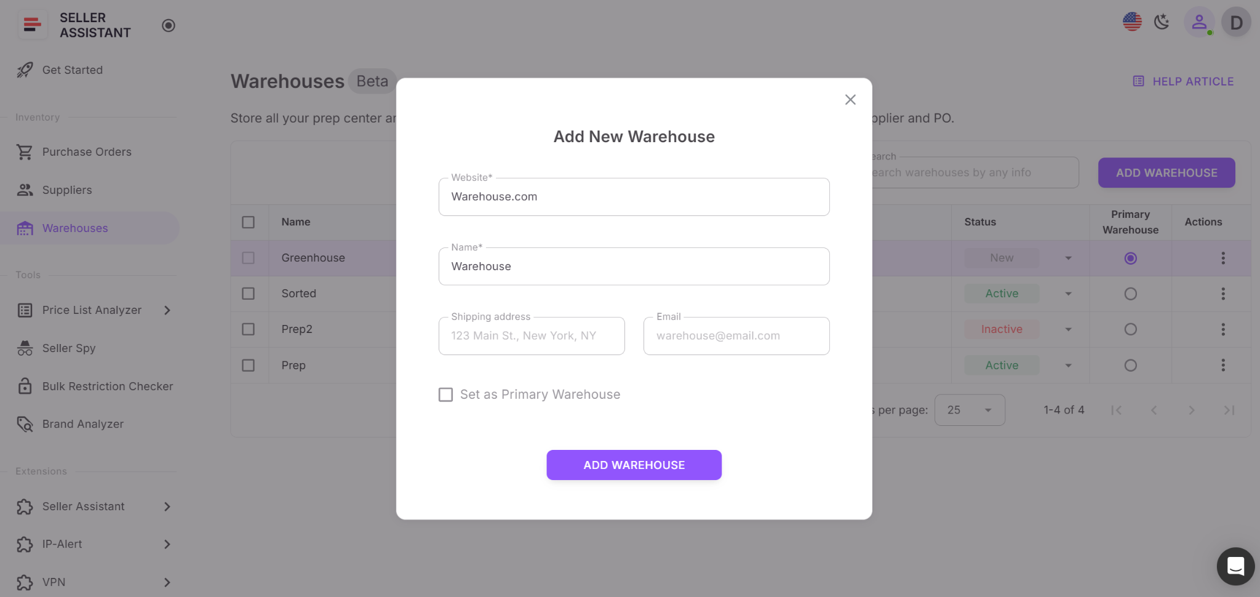Open the Purchase Orders section
The width and height of the screenshot is (1260, 597).
point(25,151)
